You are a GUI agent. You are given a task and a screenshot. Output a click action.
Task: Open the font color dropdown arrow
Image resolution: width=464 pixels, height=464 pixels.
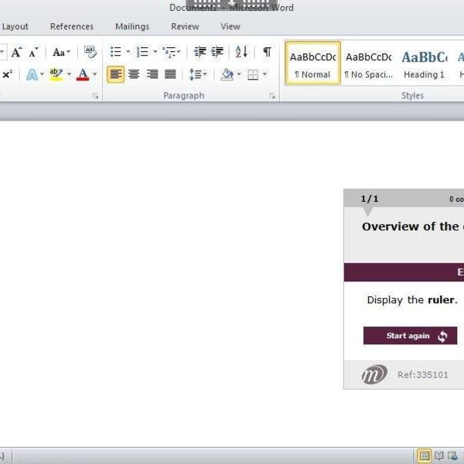tap(94, 74)
